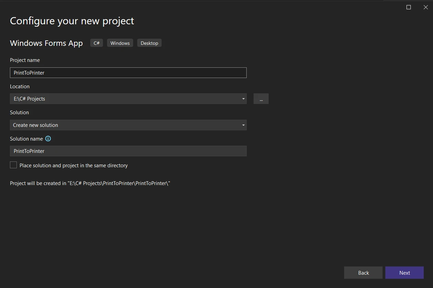Image resolution: width=433 pixels, height=288 pixels.
Task: Click the Desktop project type tag
Action: click(x=149, y=43)
